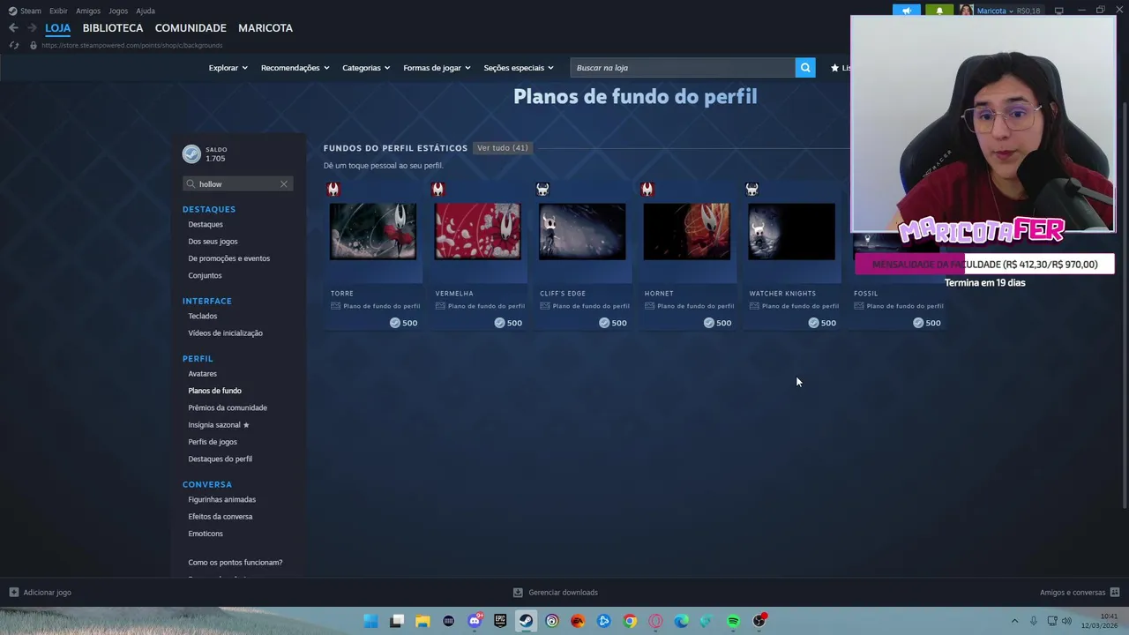Open Microsoft Edge from the taskbar
Image resolution: width=1129 pixels, height=635 pixels.
681,621
